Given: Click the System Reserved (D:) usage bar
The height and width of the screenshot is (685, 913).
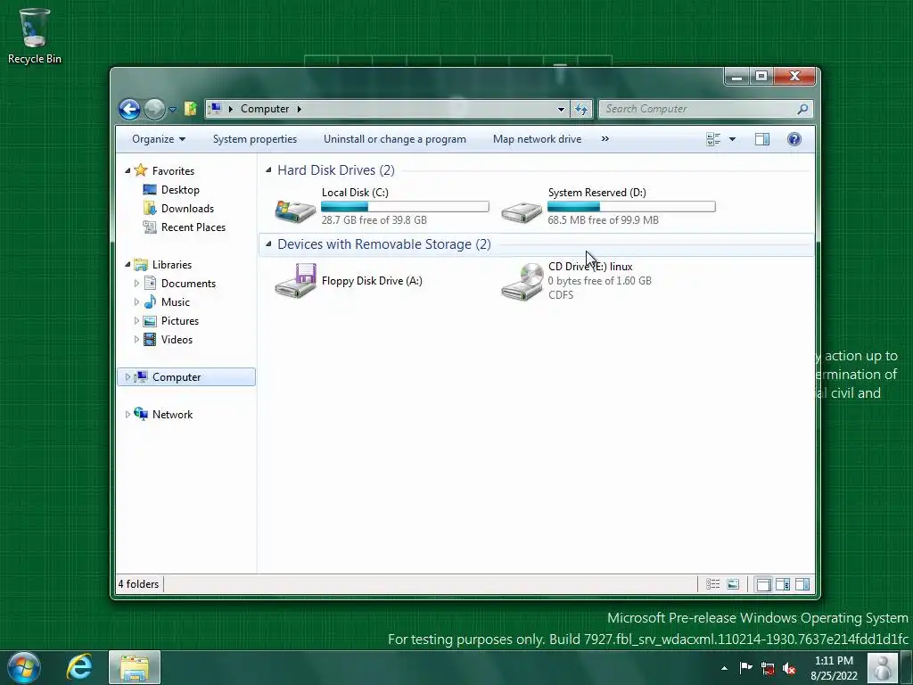Looking at the screenshot, I should coord(631,206).
